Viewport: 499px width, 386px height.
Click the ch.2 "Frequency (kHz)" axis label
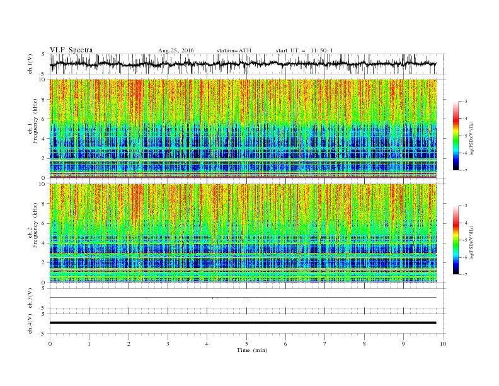click(35, 225)
